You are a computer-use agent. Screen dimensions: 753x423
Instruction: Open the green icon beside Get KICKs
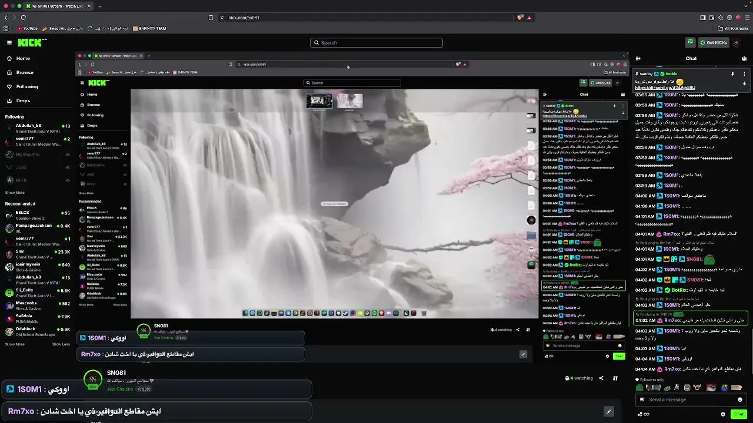[x=690, y=42]
